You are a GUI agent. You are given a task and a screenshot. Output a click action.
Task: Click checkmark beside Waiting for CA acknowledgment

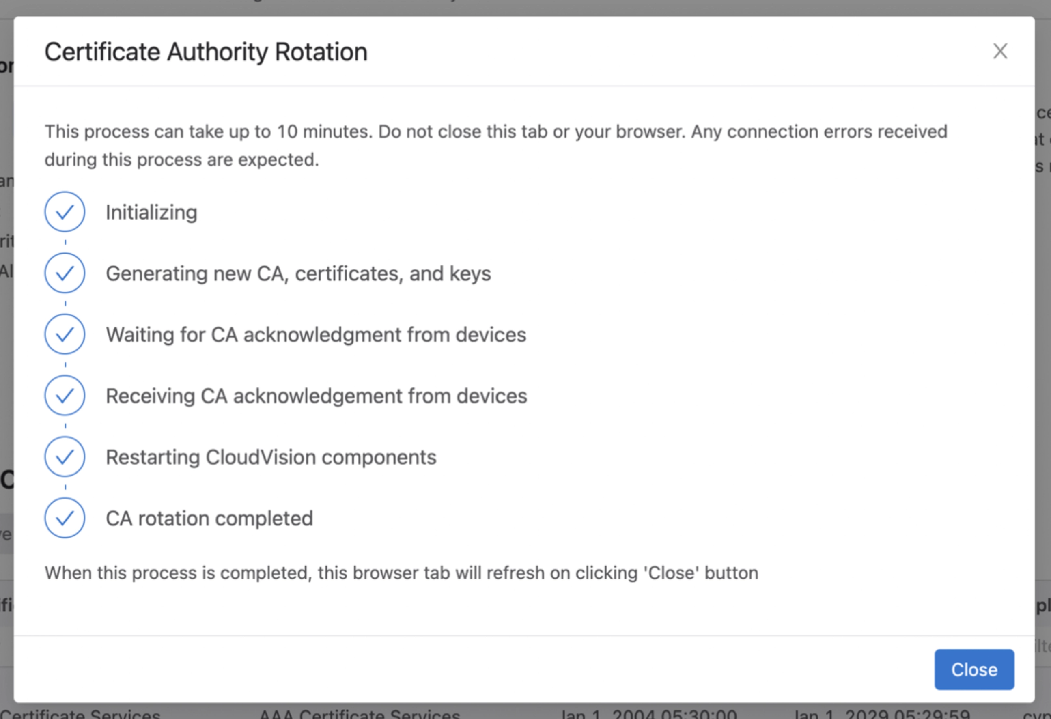(x=65, y=334)
